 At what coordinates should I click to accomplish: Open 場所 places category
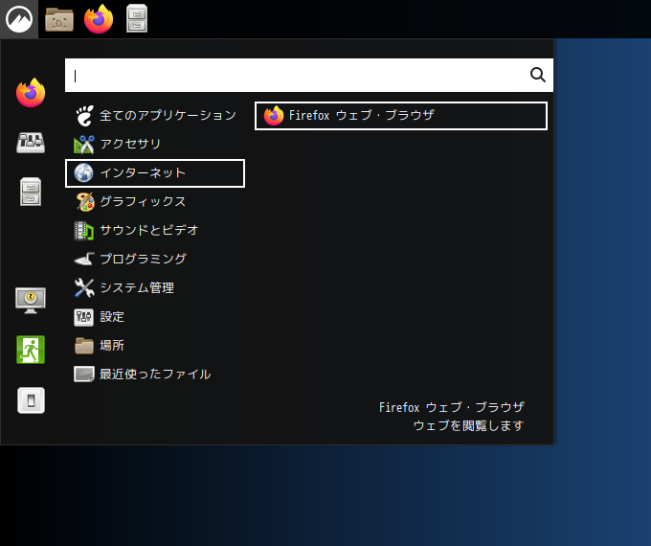[x=155, y=346]
